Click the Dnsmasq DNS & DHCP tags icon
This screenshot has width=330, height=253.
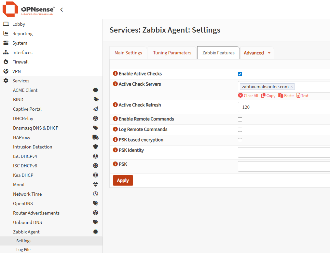tap(96, 128)
